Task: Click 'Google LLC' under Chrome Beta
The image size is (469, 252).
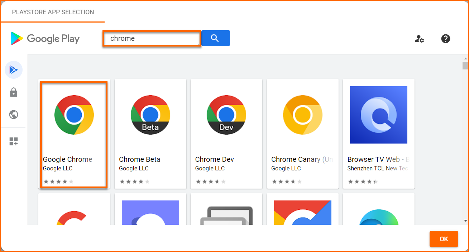Action: pyautogui.click(x=134, y=168)
